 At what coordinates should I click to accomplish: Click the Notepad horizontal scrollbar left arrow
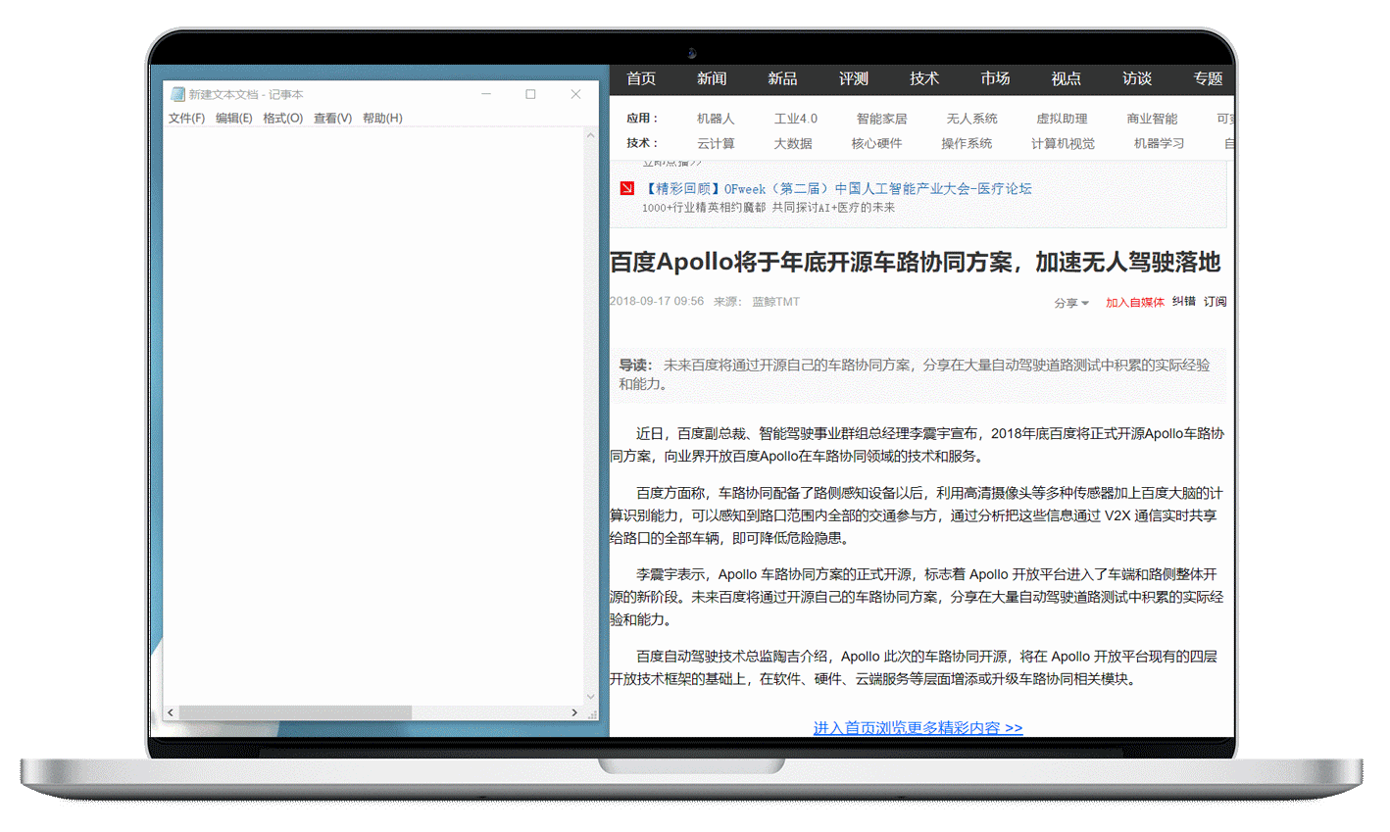(171, 712)
